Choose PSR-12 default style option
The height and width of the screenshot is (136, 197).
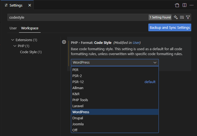pyautogui.click(x=115, y=82)
